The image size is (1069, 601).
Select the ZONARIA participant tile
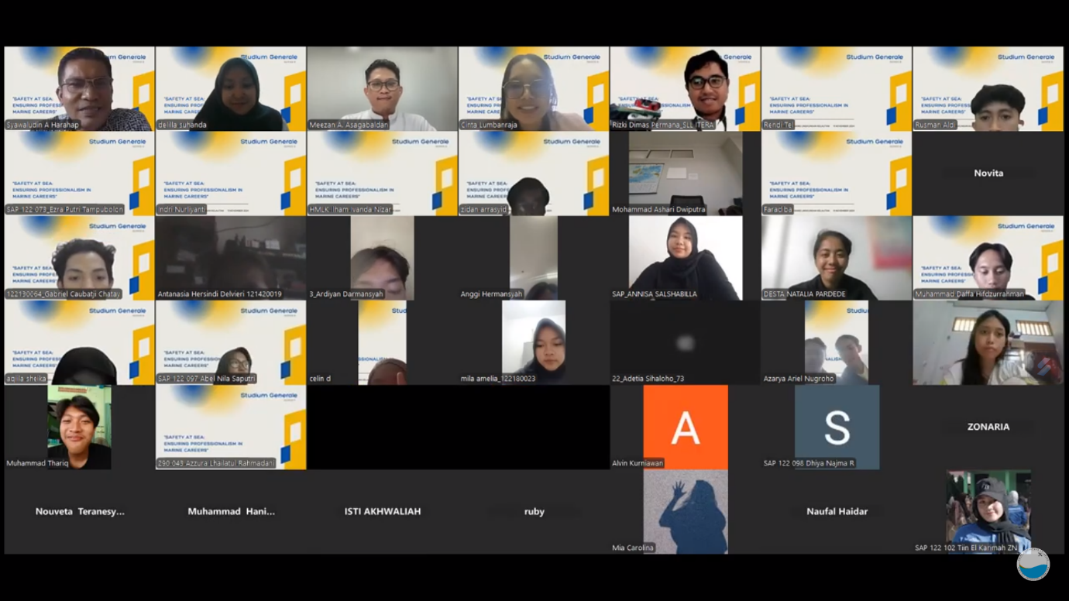[x=988, y=427]
